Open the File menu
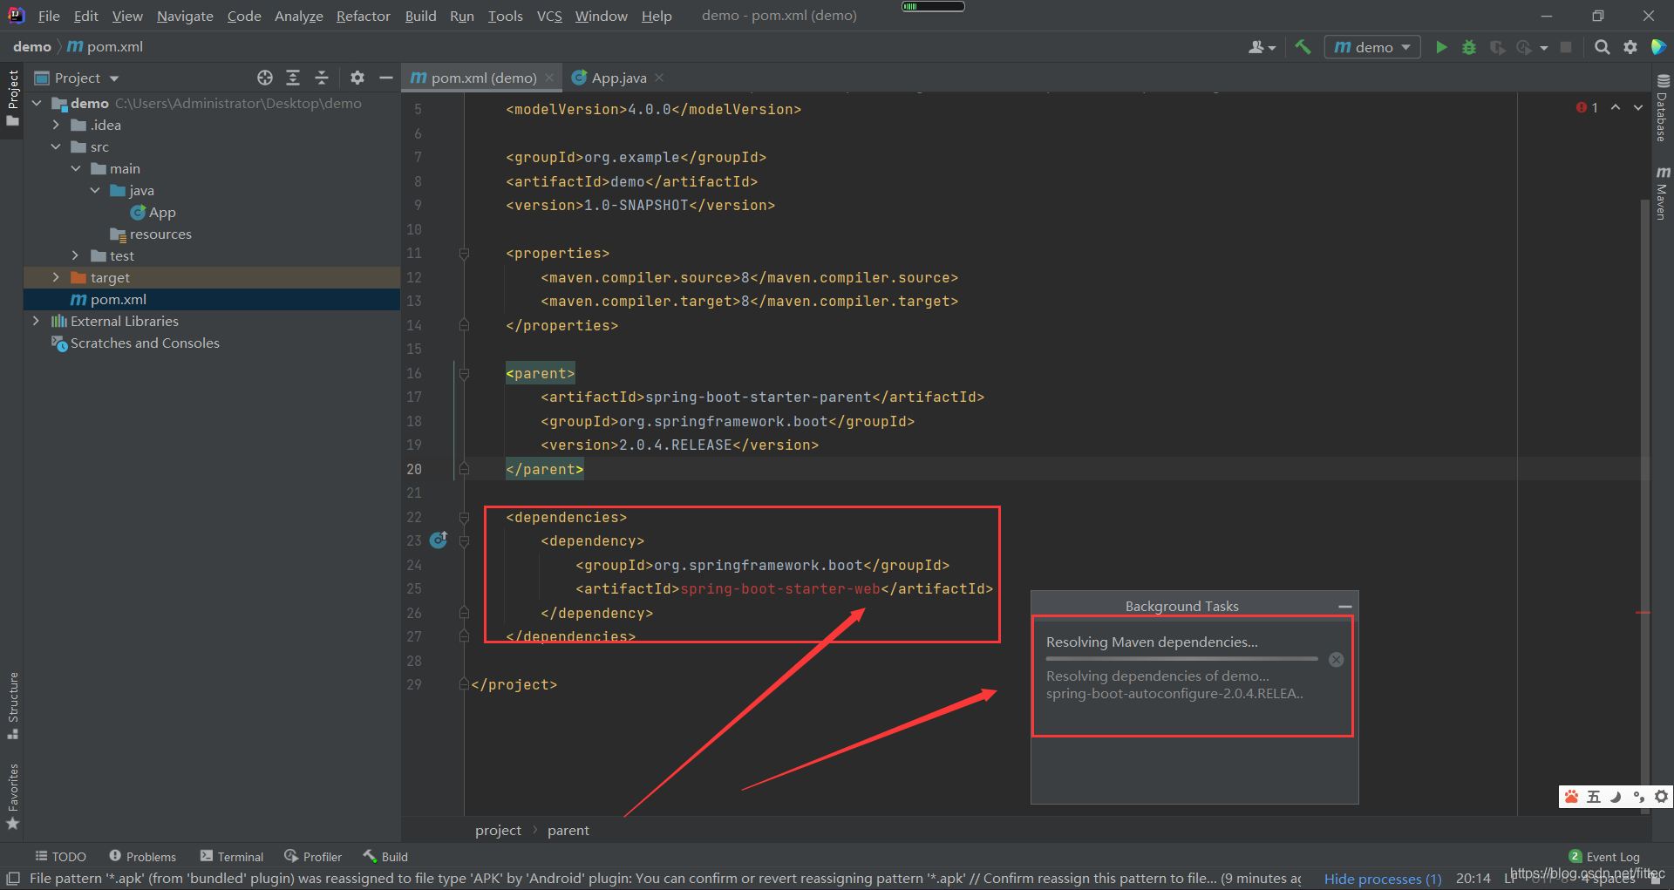The image size is (1674, 890). 49,16
